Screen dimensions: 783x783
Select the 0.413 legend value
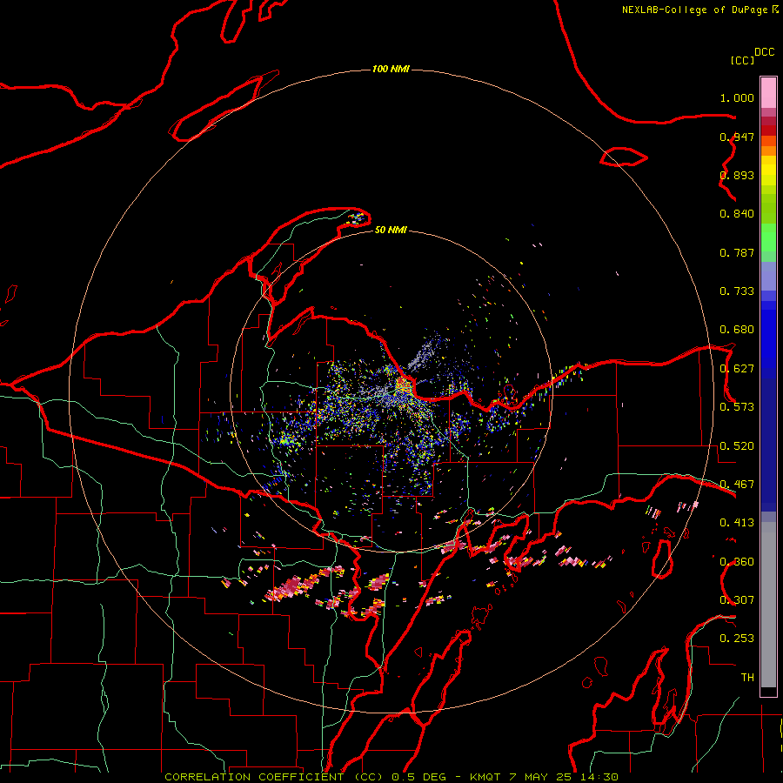[x=737, y=523]
